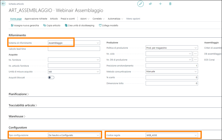The height and width of the screenshot is (140, 222).
Task: Switch to the Prezzi e sconti tab
Action: pyautogui.click(x=68, y=19)
